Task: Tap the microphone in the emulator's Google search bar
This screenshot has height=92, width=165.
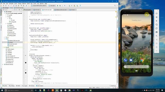Action: 147,67
